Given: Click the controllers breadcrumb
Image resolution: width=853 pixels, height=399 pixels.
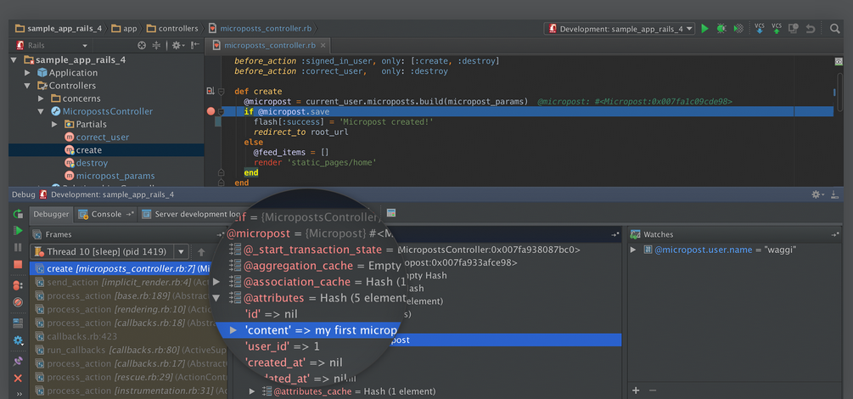Looking at the screenshot, I should (172, 29).
